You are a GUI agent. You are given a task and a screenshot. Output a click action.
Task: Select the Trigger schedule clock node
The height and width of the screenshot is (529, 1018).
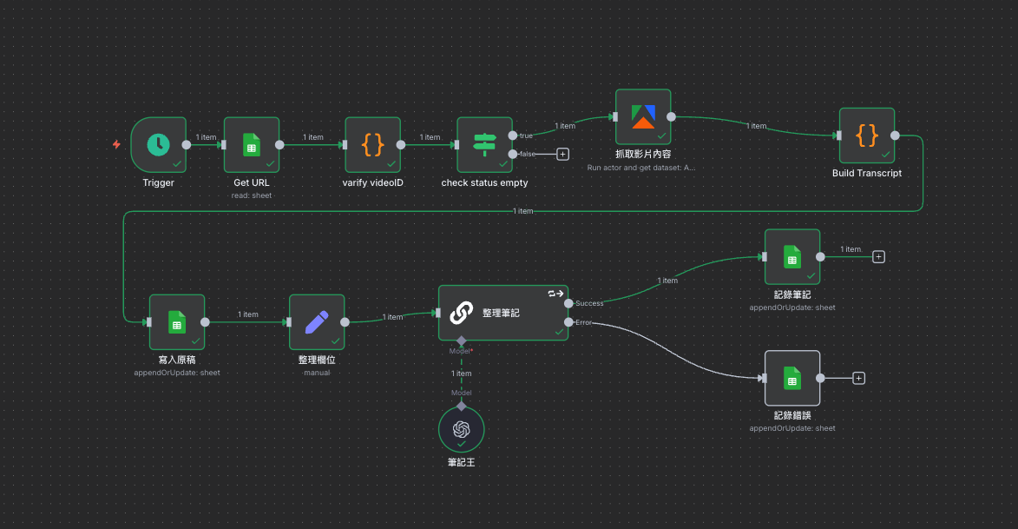click(x=158, y=145)
